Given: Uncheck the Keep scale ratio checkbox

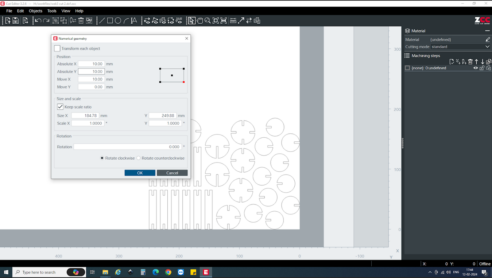Looking at the screenshot, I should pyautogui.click(x=60, y=107).
